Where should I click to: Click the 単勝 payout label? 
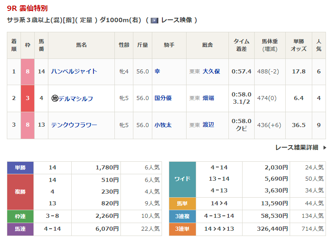click(x=20, y=167)
